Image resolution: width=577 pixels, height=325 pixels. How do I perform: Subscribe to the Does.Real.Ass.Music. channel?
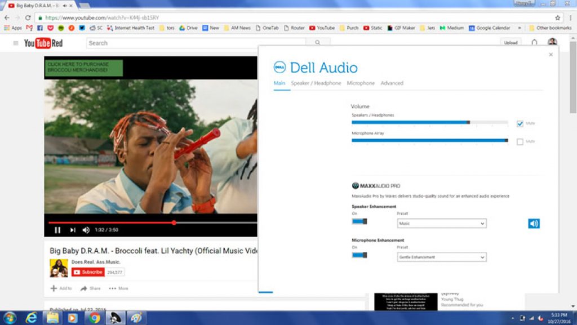pyautogui.click(x=88, y=272)
